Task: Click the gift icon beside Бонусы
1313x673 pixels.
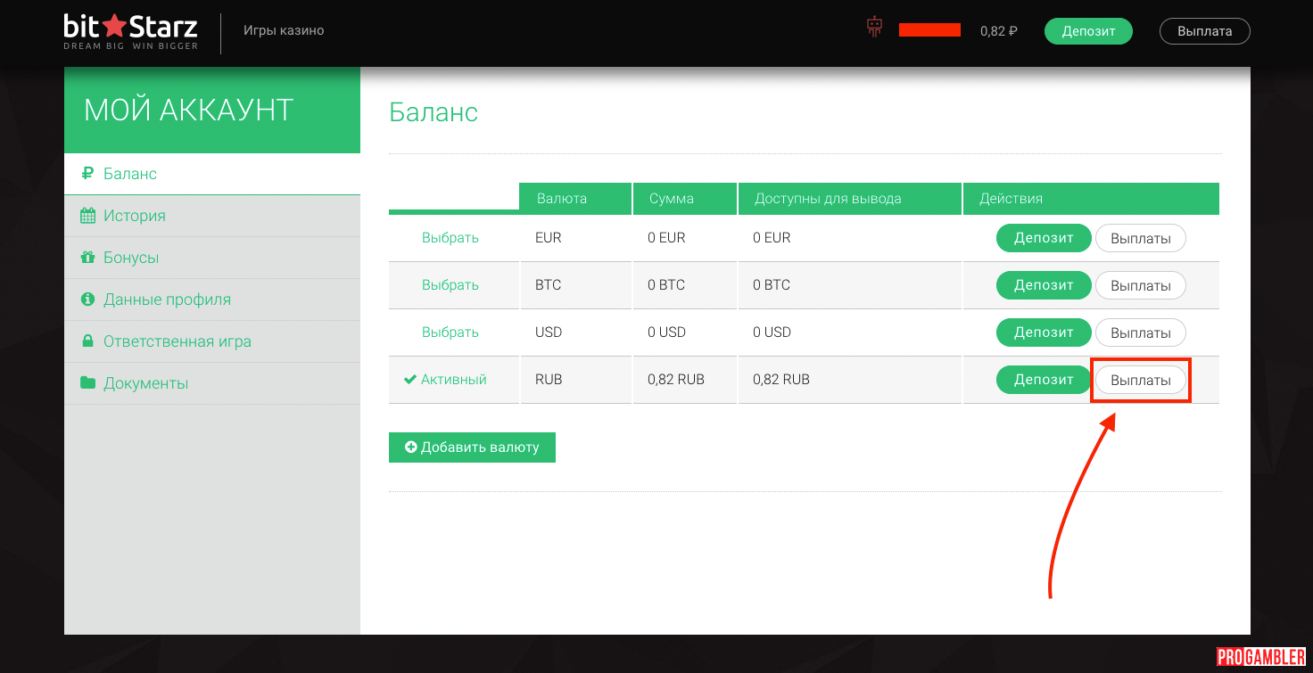Action: pyautogui.click(x=87, y=258)
